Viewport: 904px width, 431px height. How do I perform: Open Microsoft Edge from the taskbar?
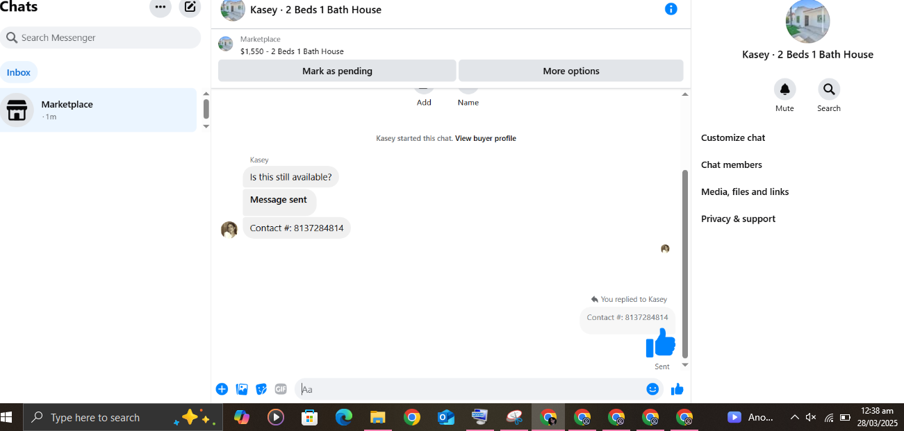click(344, 417)
